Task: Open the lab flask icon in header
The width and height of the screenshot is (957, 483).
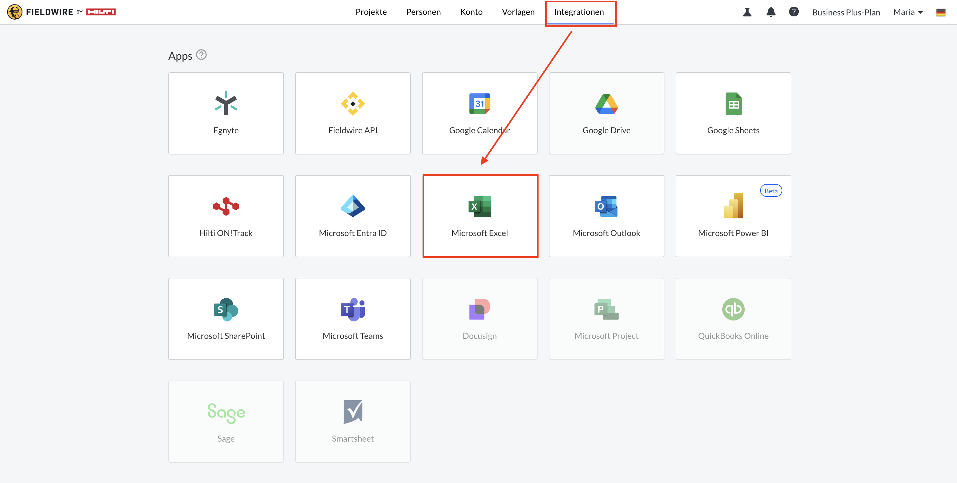Action: (747, 12)
